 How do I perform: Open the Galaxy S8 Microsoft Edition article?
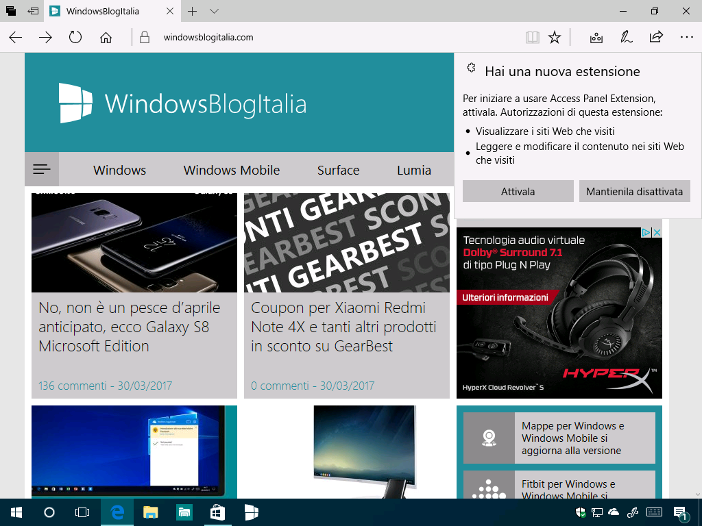tap(130, 327)
